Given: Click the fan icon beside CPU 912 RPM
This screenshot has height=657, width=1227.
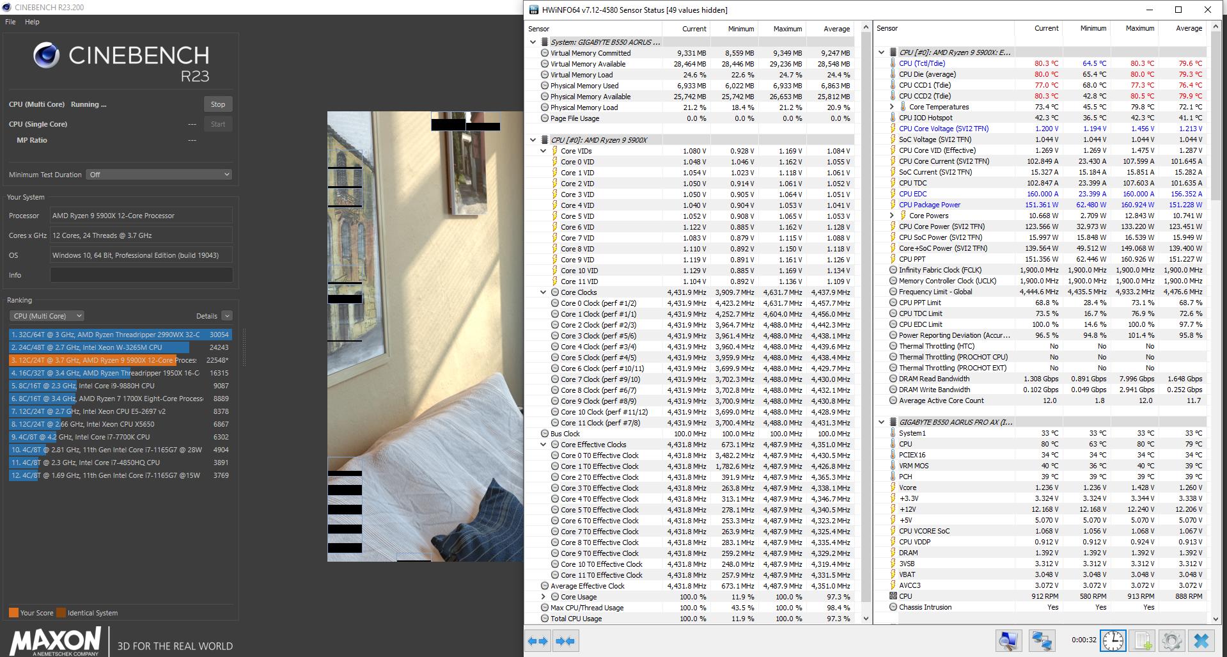Looking at the screenshot, I should [x=893, y=596].
